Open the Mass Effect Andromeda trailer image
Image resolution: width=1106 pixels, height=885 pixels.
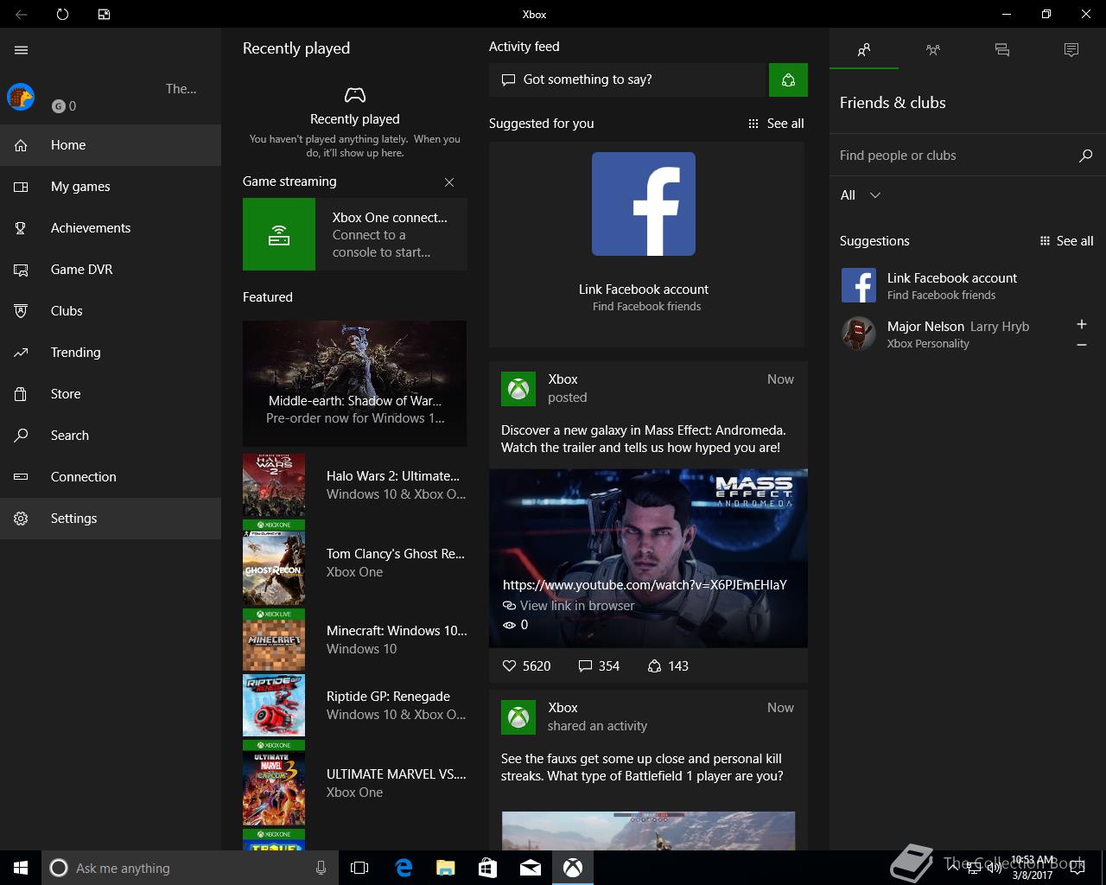648,558
